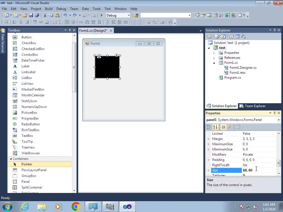Viewport: 283px width, 212px height.
Task: Save the file with the floppy disk icon
Action: pyautogui.click(x=31, y=15)
